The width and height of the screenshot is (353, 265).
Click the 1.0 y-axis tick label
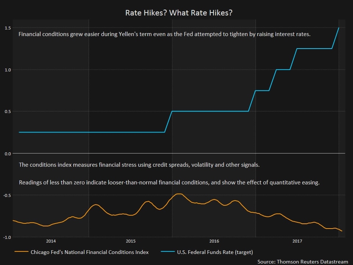click(x=7, y=70)
